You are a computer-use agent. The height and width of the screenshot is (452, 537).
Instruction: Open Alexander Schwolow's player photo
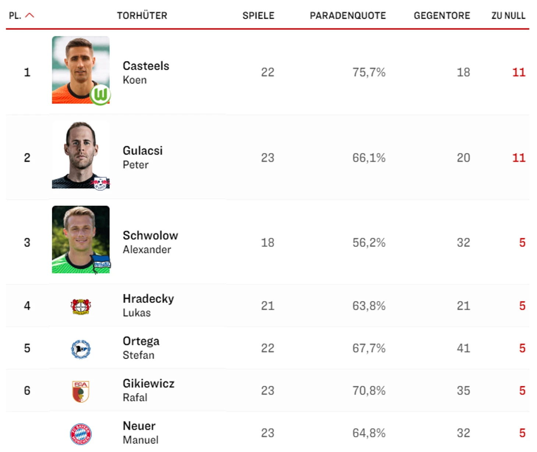click(x=81, y=239)
